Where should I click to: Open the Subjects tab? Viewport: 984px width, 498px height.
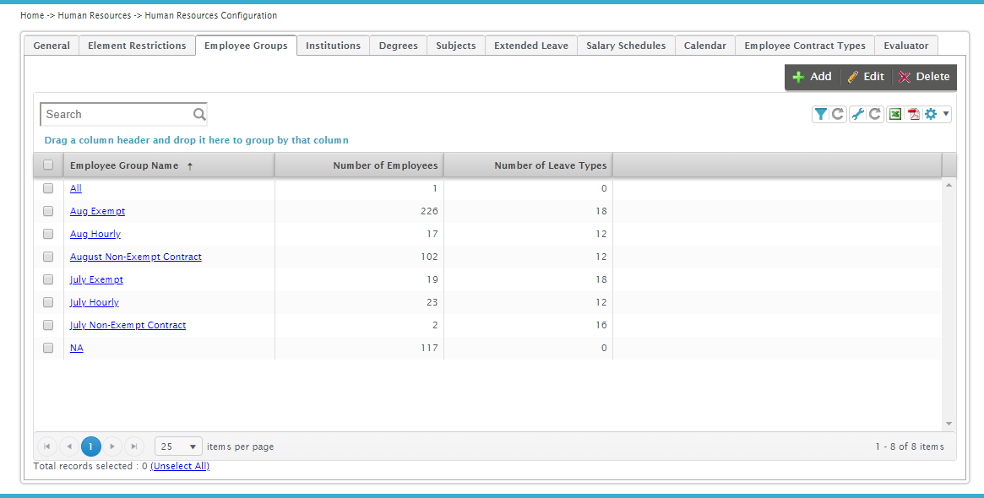456,46
